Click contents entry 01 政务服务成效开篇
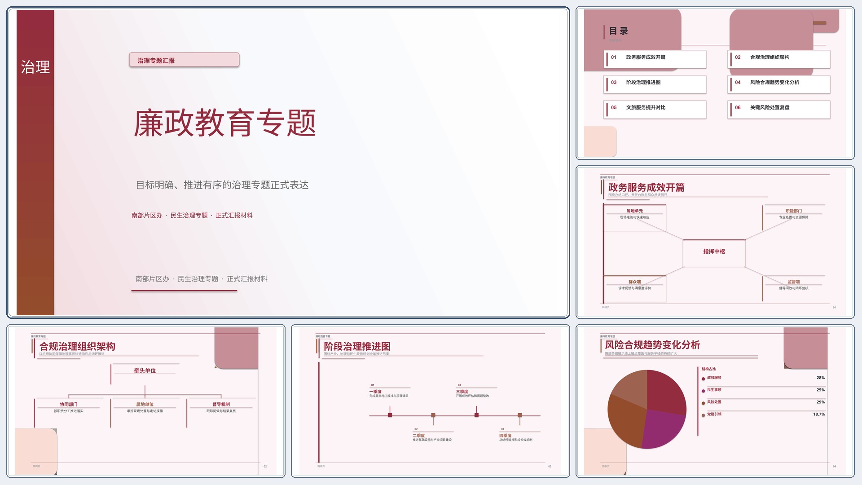This screenshot has height=485, width=862. (655, 59)
